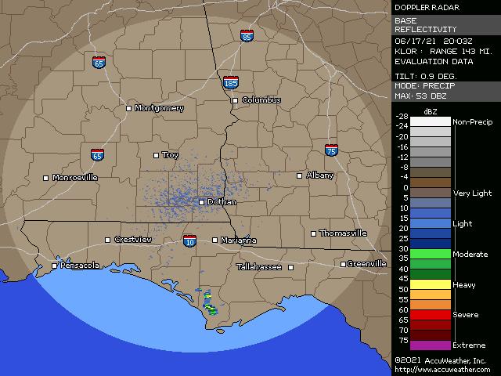Click the Albany city label
This screenshot has height=376, width=501.
(x=319, y=175)
